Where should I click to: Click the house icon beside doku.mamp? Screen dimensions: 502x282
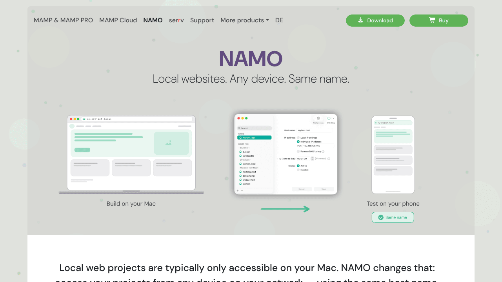coord(240,176)
